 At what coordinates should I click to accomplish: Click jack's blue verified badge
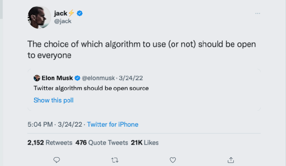[x=79, y=13]
